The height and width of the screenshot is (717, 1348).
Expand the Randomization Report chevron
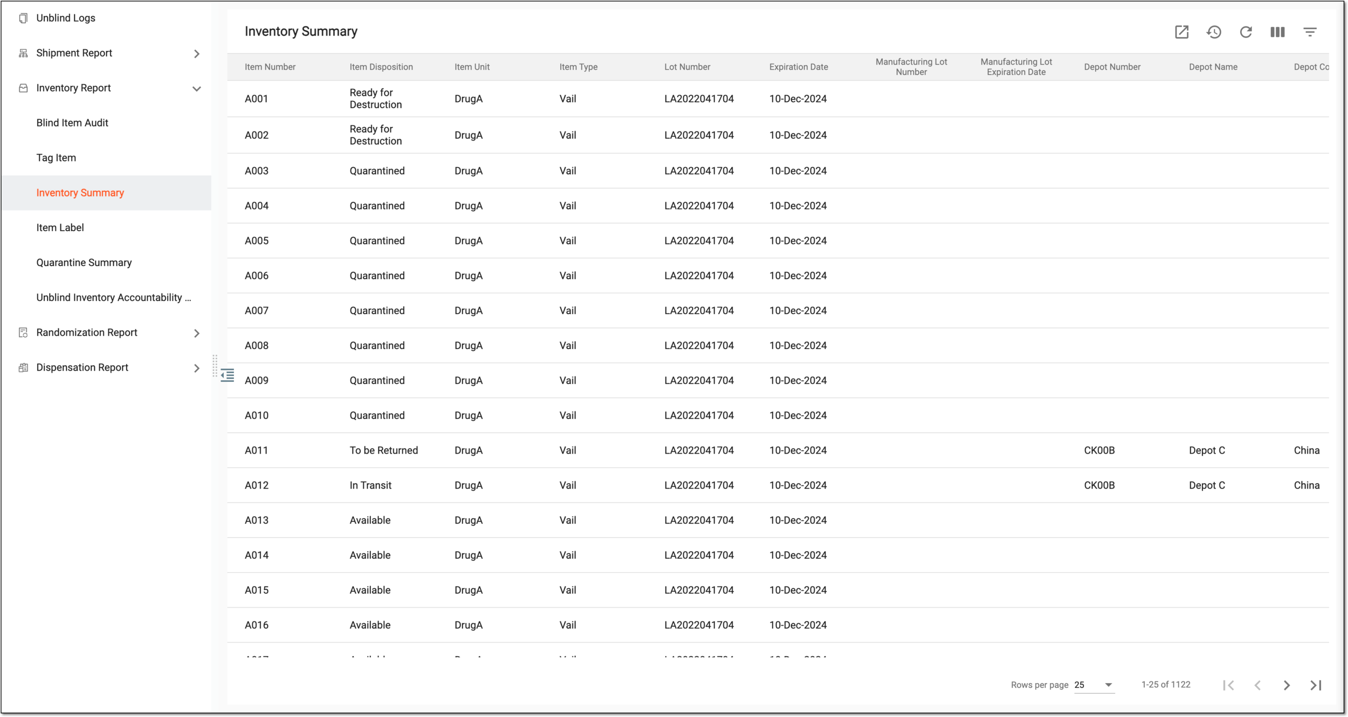pyautogui.click(x=197, y=333)
